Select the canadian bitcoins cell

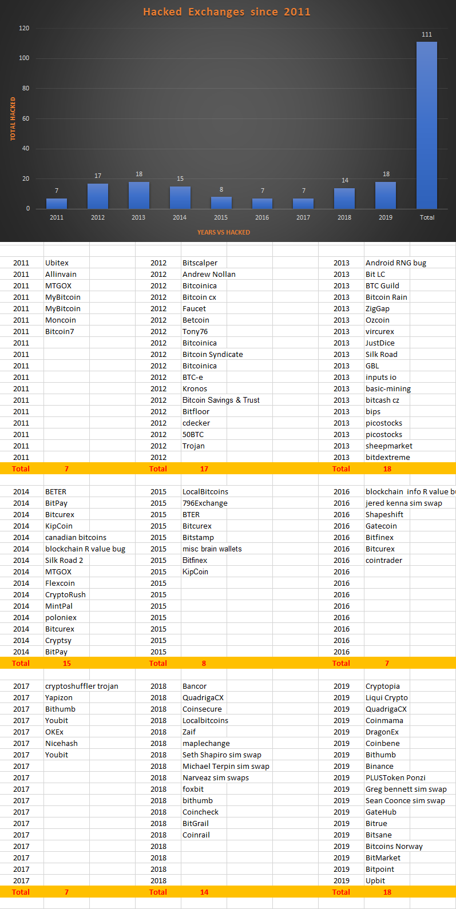tap(76, 537)
